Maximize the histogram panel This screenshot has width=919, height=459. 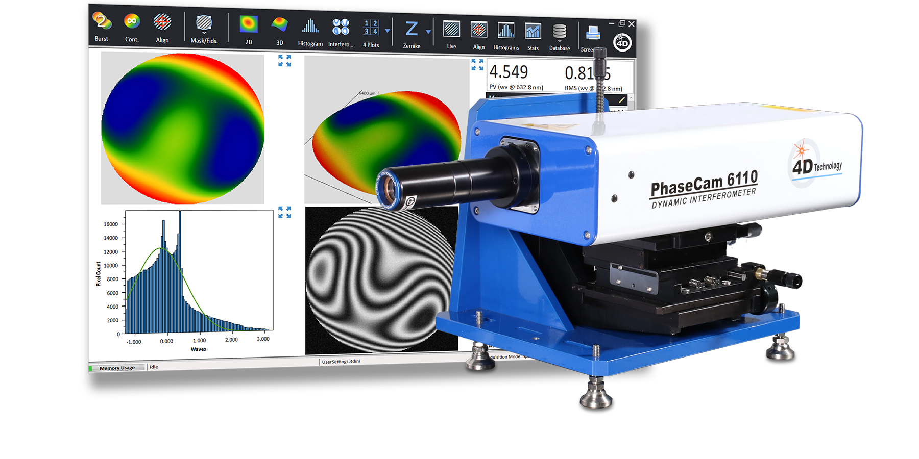coord(284,212)
